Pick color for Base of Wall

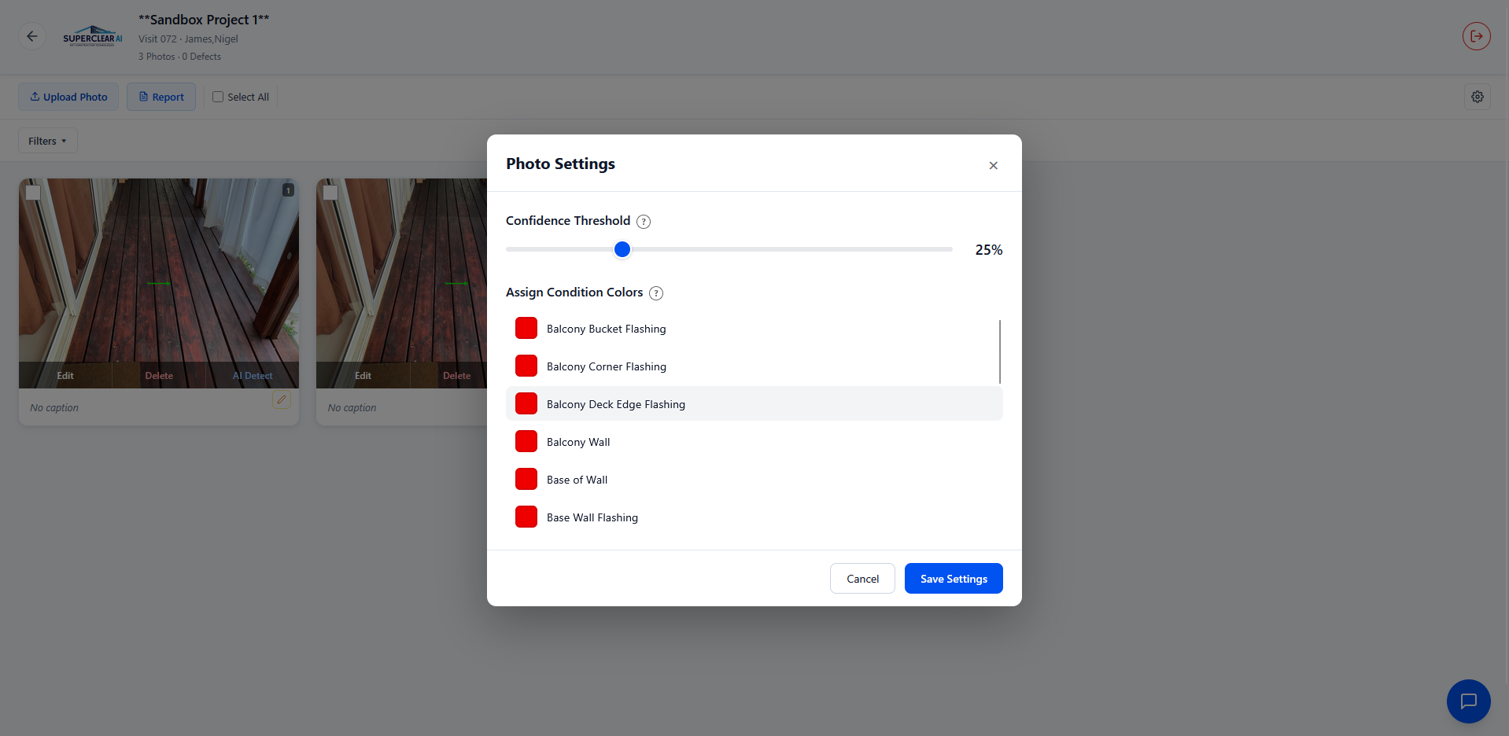click(526, 480)
